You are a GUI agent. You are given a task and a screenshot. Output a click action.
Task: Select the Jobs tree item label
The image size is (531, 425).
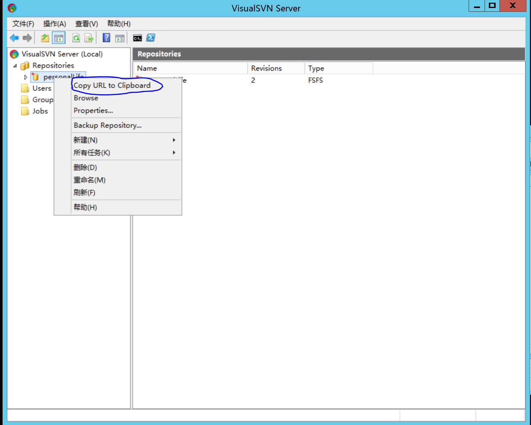tap(40, 111)
